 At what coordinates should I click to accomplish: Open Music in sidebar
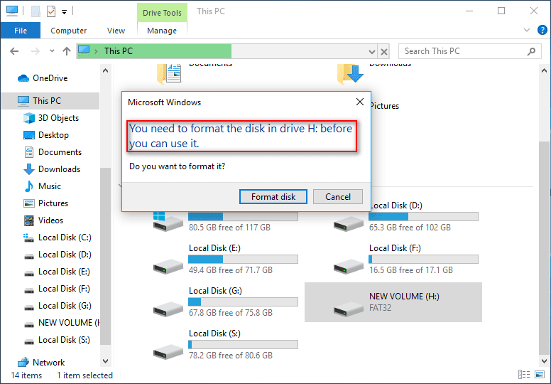click(50, 186)
